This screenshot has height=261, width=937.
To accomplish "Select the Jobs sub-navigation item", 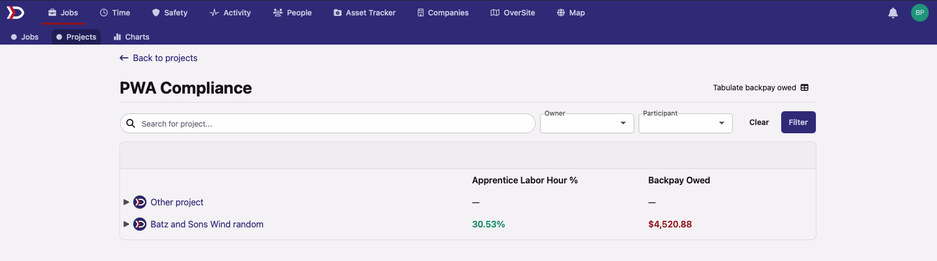I will (x=25, y=37).
